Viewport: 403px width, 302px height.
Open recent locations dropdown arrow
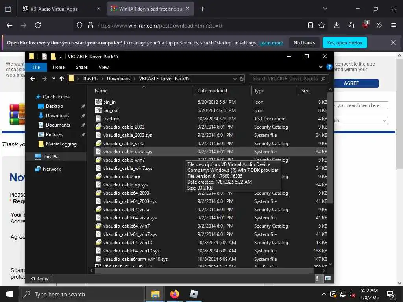tap(54, 79)
